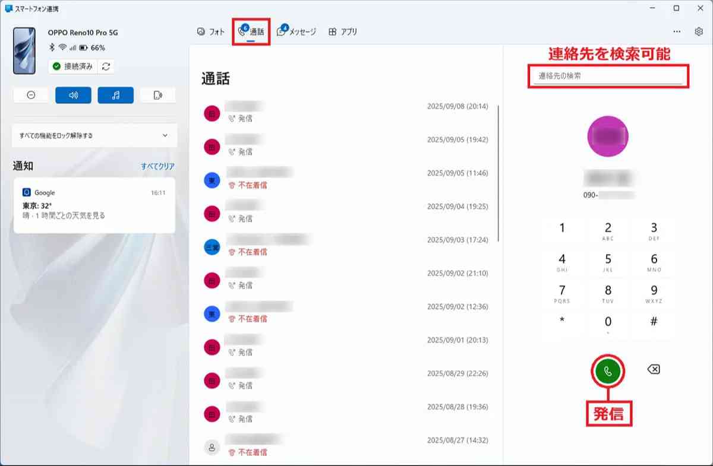
Task: Switch to the フォト tab
Action: pyautogui.click(x=211, y=32)
